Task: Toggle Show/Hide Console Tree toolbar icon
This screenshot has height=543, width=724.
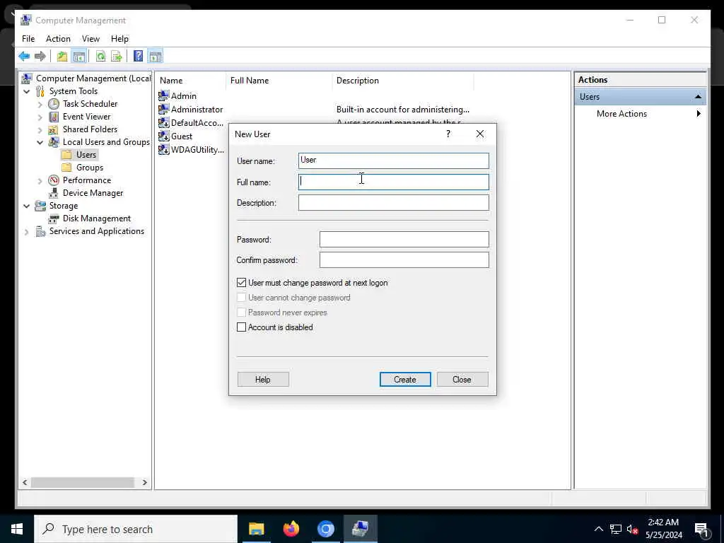Action: pos(79,57)
